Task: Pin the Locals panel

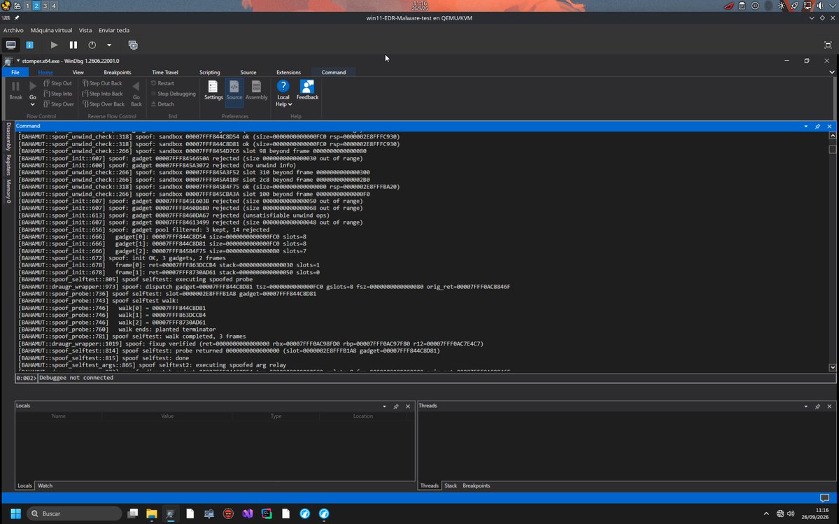Action: coord(396,406)
